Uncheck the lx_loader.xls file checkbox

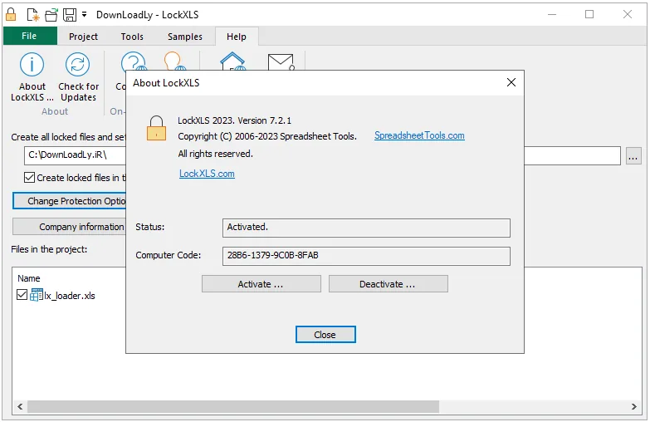[x=22, y=295]
